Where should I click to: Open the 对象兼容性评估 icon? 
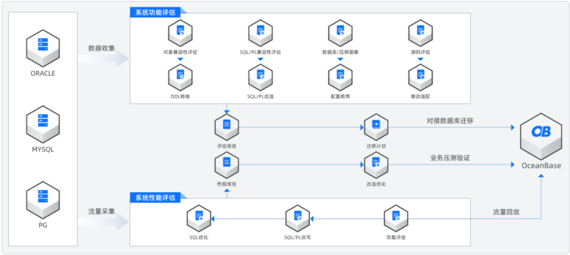tap(180, 32)
